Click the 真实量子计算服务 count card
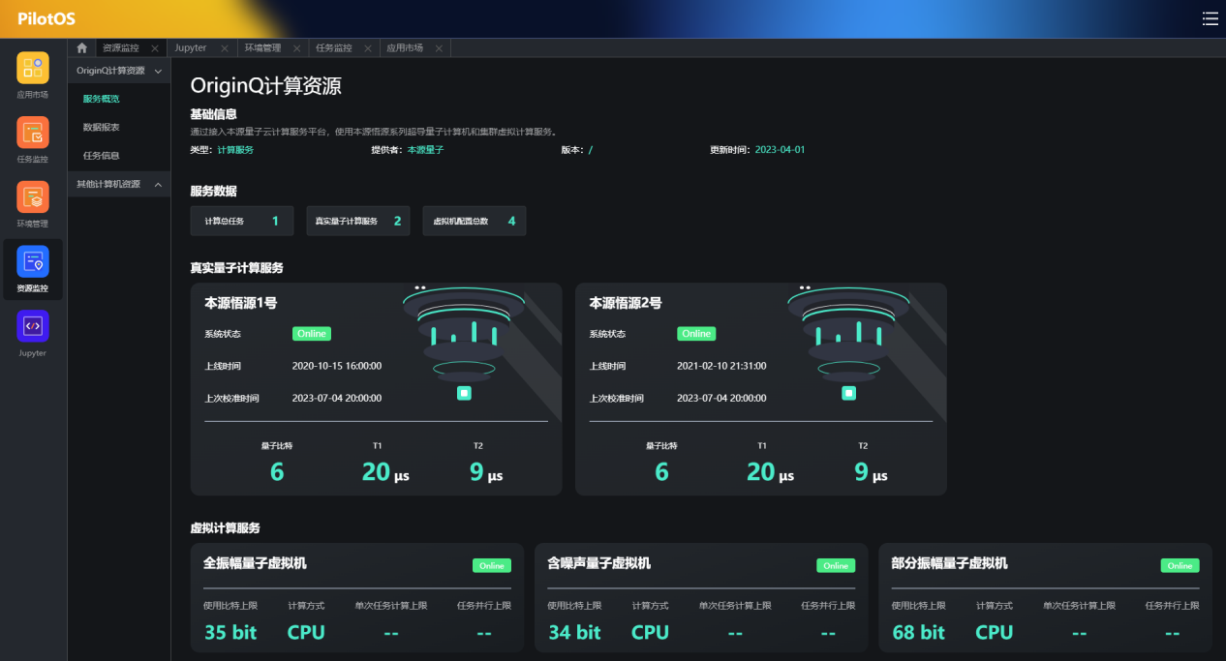Viewport: 1226px width, 661px height. click(357, 221)
